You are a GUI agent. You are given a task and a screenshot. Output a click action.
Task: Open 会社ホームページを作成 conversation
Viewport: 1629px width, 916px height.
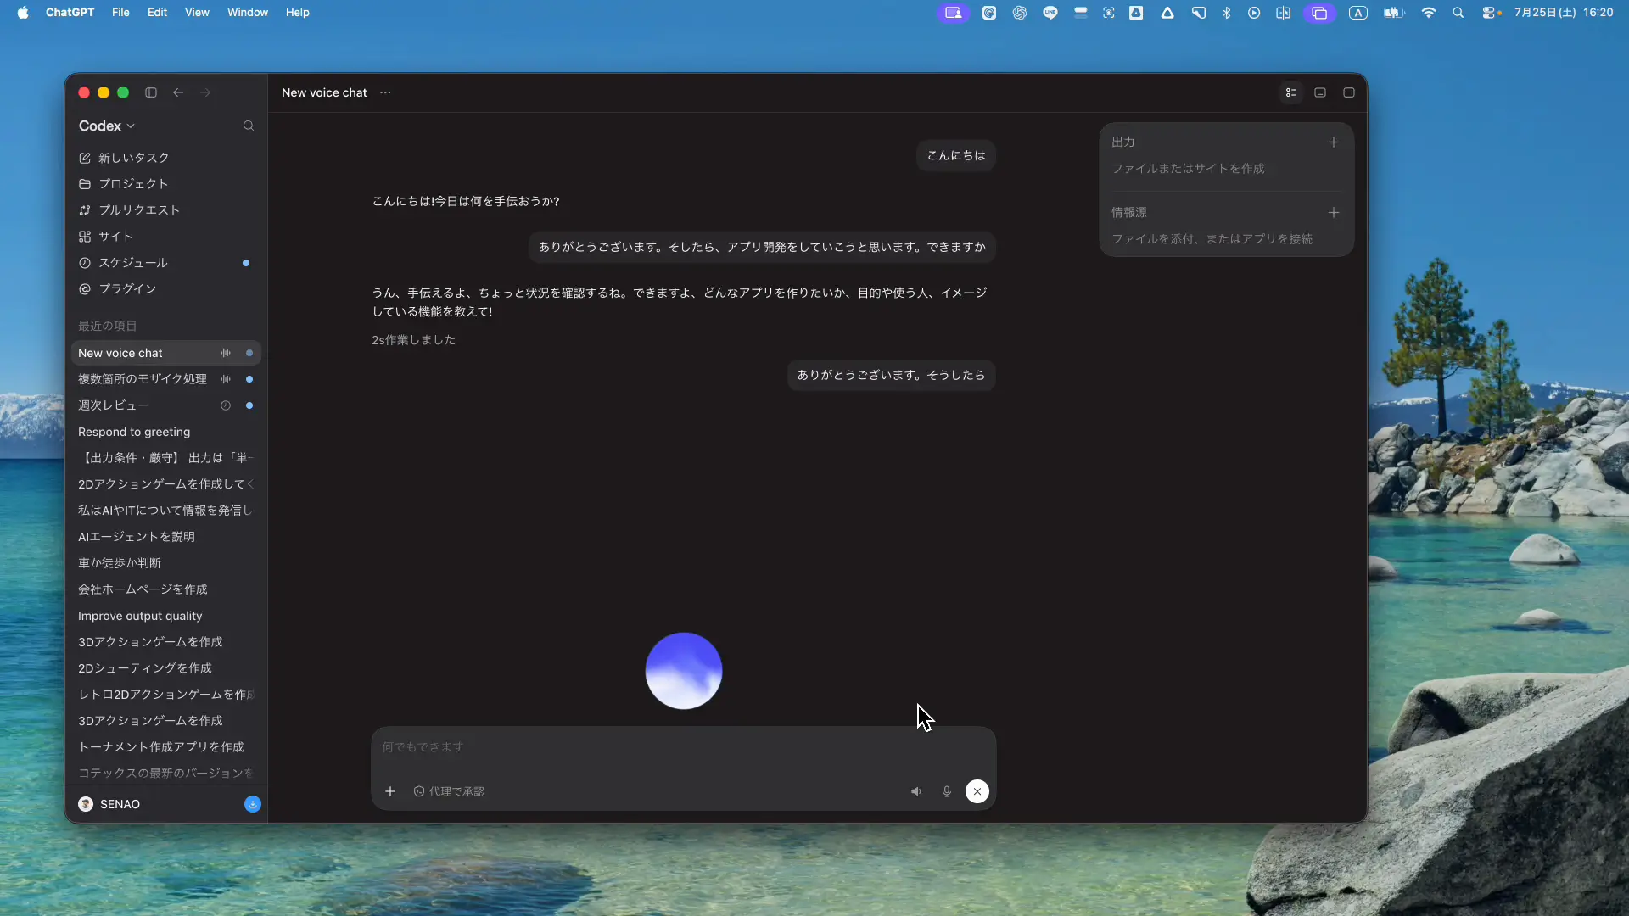[166, 589]
